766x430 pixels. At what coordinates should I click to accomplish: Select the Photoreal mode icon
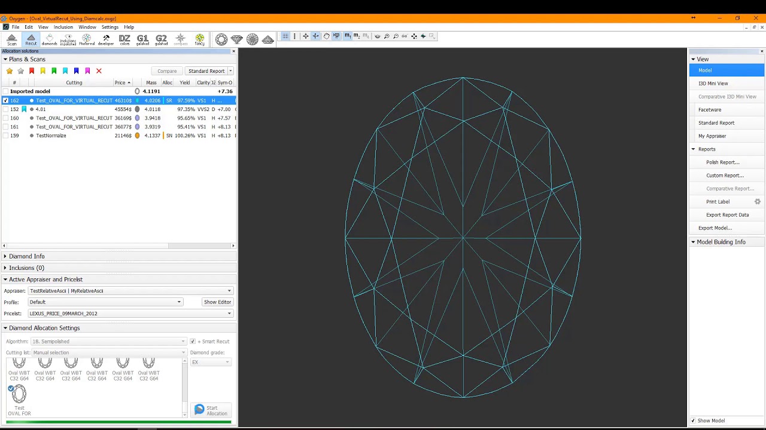(87, 39)
